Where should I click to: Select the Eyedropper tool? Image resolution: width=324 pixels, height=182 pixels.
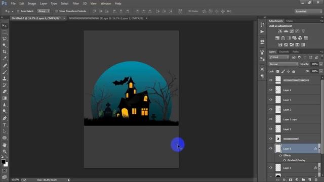point(5,59)
